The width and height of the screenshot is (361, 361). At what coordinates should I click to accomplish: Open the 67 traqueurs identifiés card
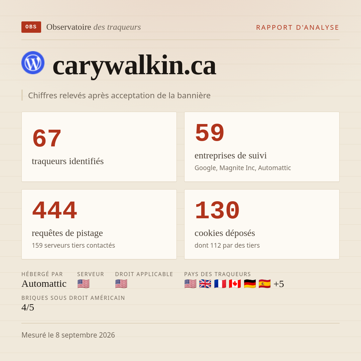pos(99,147)
